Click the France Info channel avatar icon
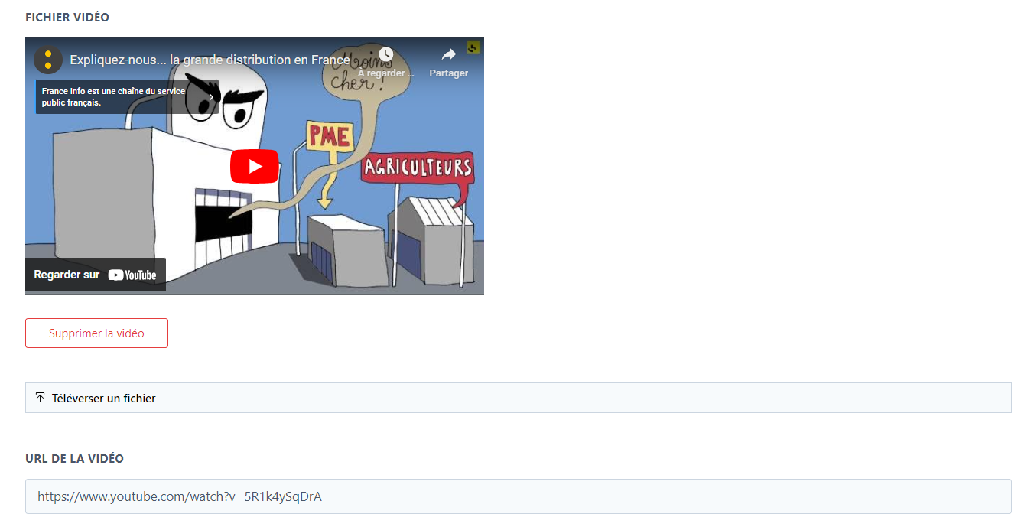This screenshot has height=527, width=1021. 48,60
